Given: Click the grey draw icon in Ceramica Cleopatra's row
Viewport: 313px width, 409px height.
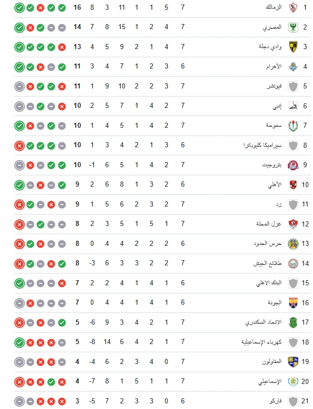Looking at the screenshot, I should [x=62, y=145].
